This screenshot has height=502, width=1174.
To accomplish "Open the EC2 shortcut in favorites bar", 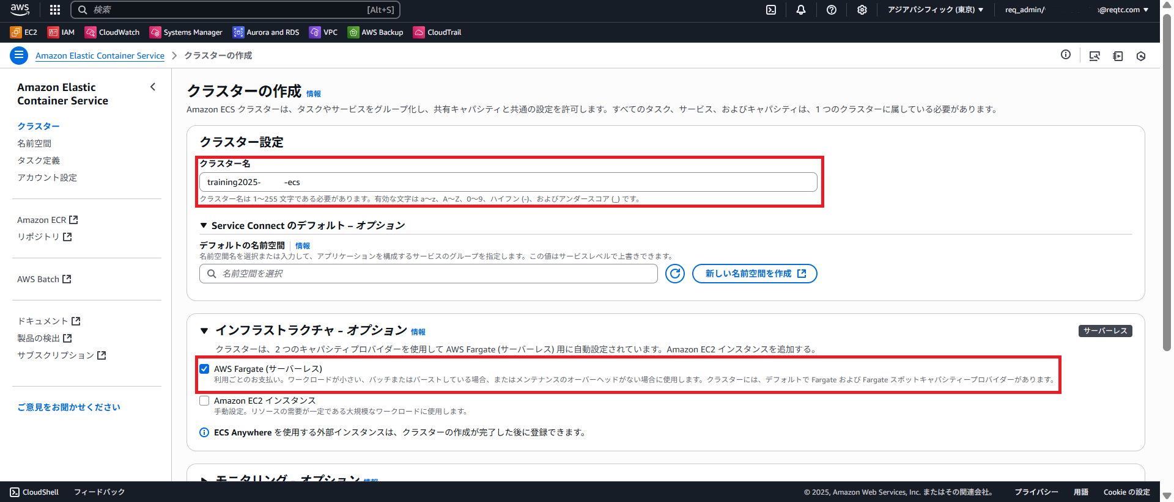I will coord(24,32).
